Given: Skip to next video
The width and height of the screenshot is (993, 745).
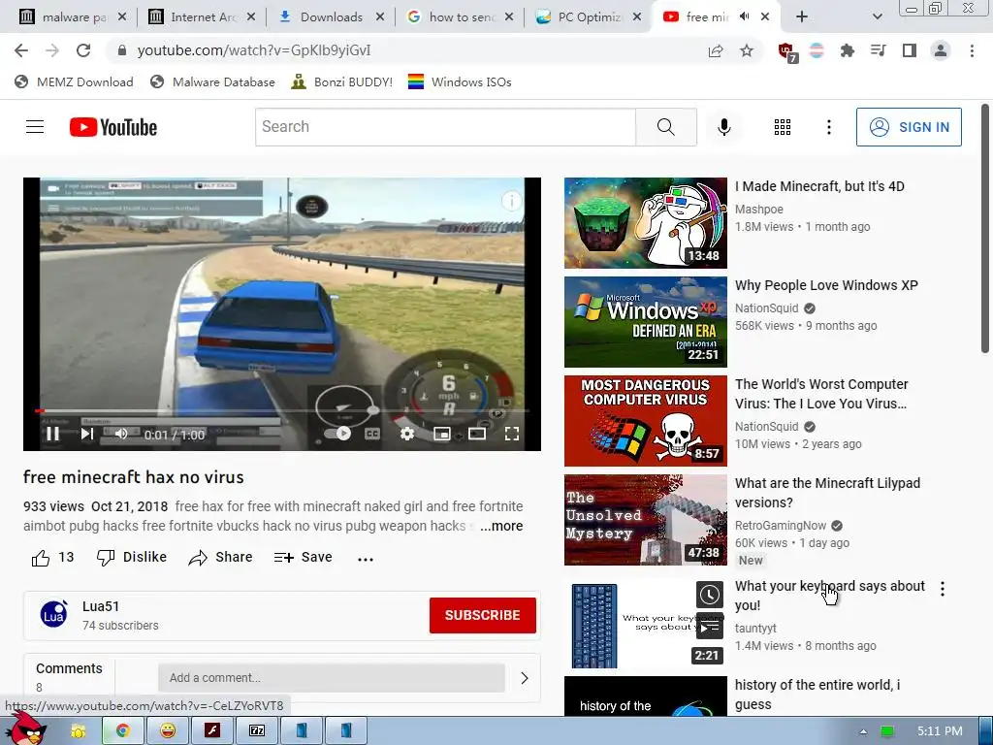Looking at the screenshot, I should 86,434.
